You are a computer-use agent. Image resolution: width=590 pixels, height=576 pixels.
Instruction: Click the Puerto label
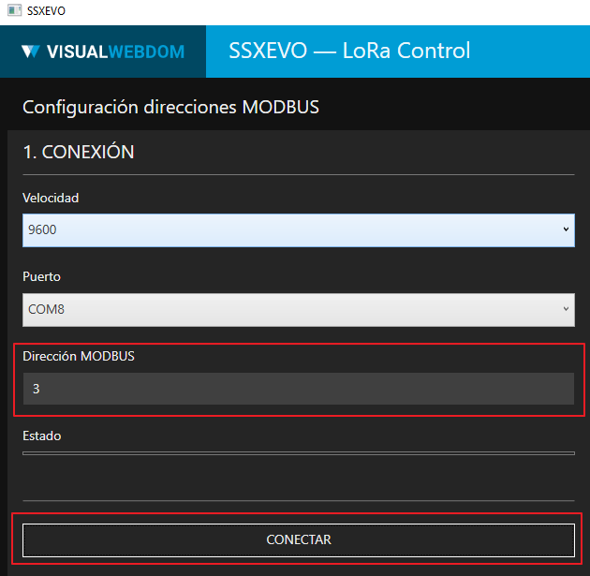pos(41,276)
